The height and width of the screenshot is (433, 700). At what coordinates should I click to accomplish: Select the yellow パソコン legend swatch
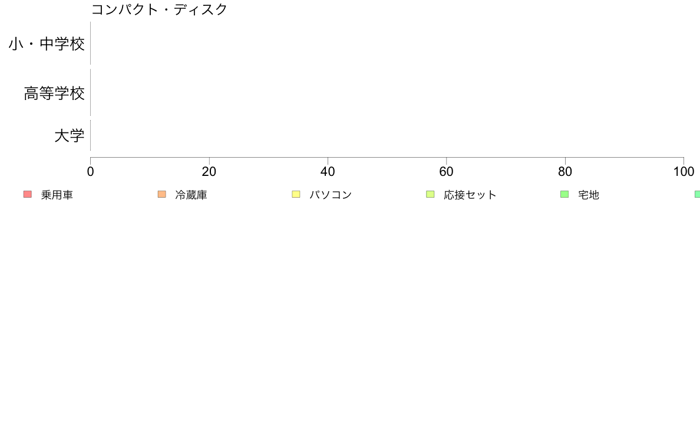296,194
